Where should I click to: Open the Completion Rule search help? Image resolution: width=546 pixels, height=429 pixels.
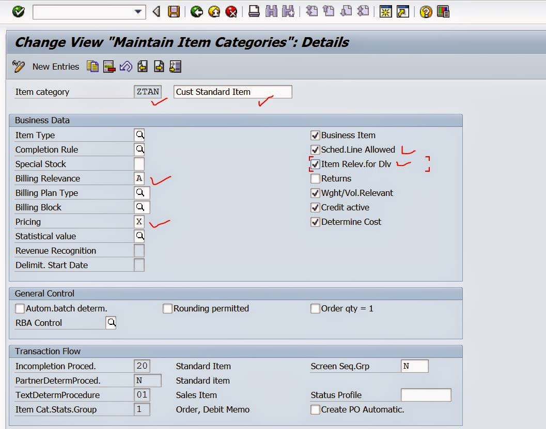pyautogui.click(x=138, y=150)
